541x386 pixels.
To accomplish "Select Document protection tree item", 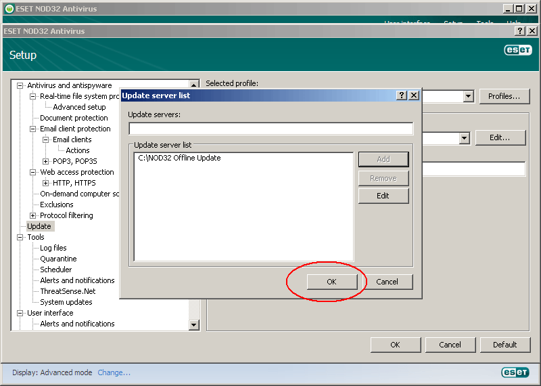I will 74,118.
